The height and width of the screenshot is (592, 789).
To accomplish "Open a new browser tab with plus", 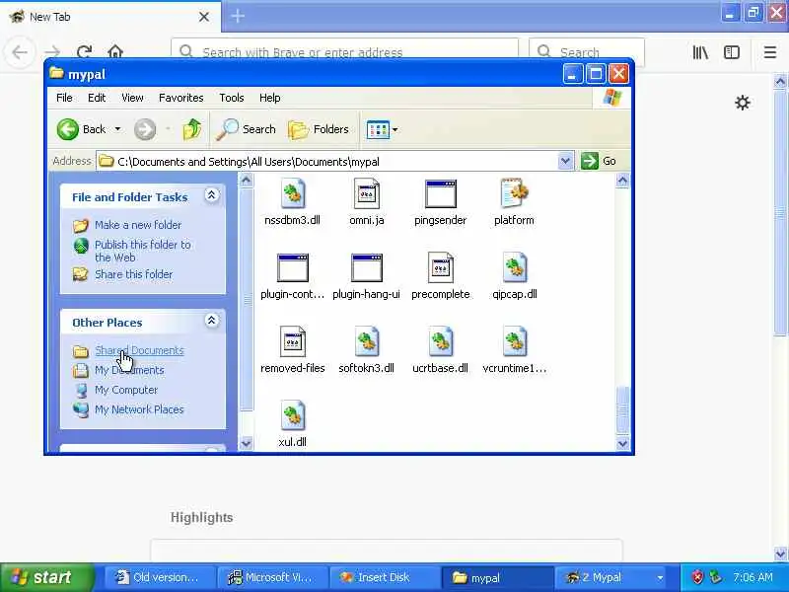I will pos(238,16).
